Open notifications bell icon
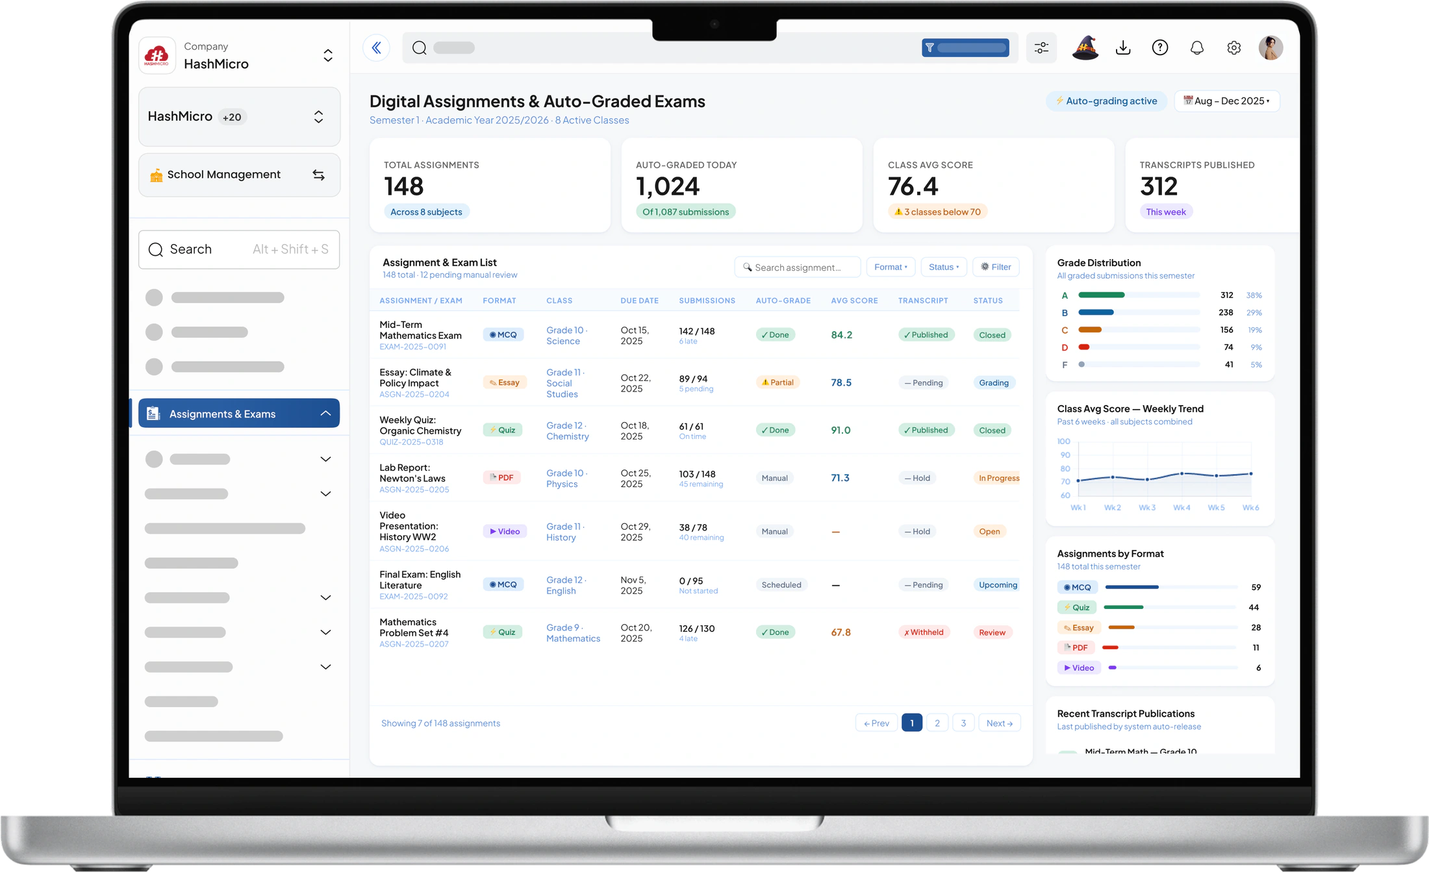Viewport: 1429px width, 872px height. click(x=1197, y=47)
